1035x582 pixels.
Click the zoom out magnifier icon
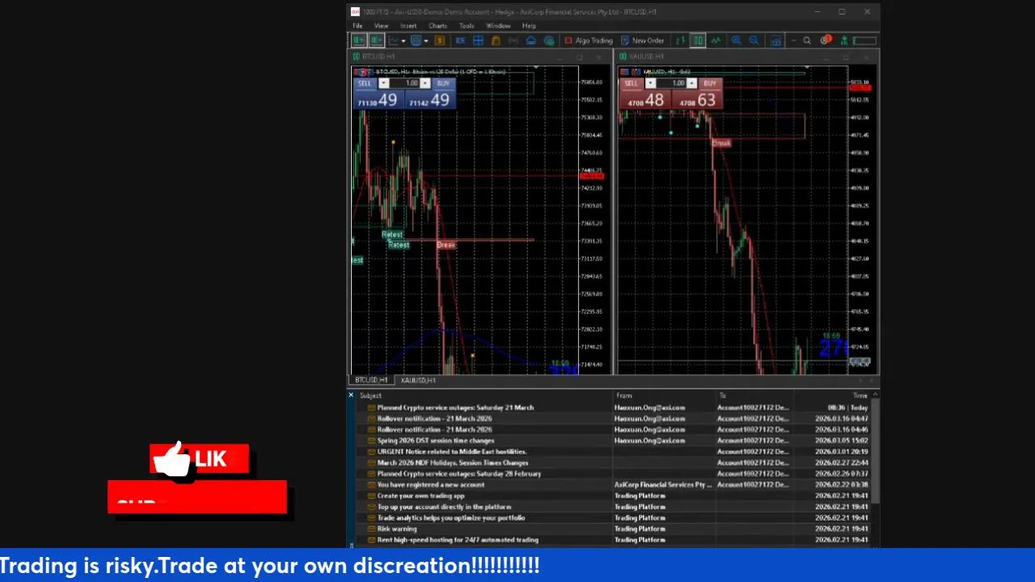coord(754,40)
